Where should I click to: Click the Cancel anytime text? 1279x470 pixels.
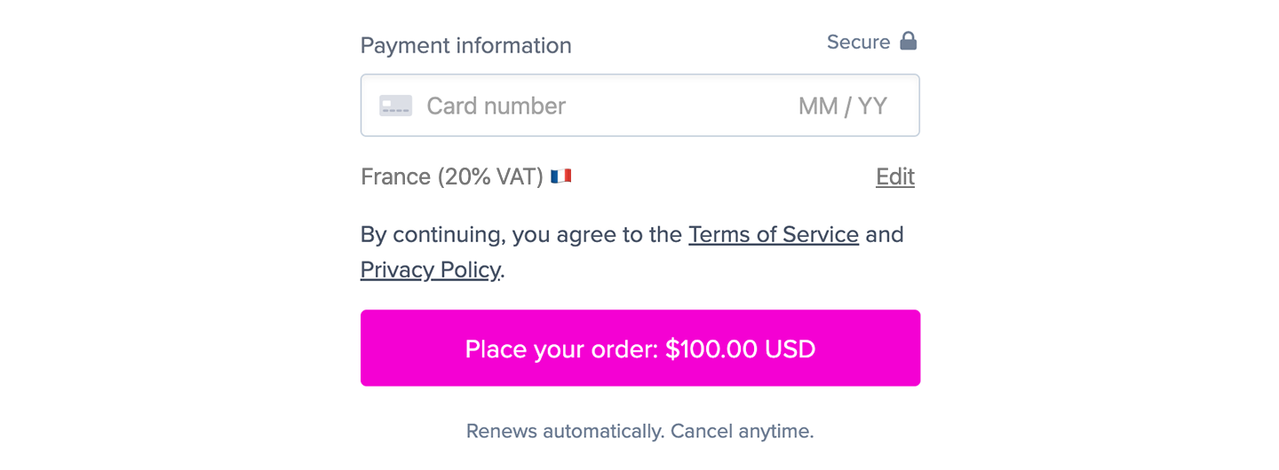point(742,432)
